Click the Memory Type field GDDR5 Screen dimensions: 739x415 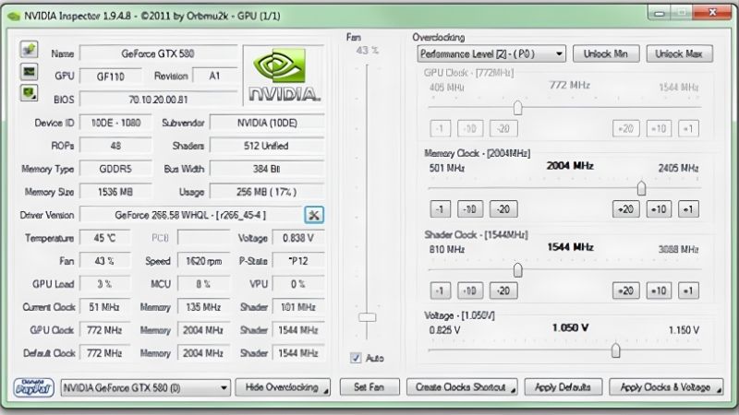(115, 169)
